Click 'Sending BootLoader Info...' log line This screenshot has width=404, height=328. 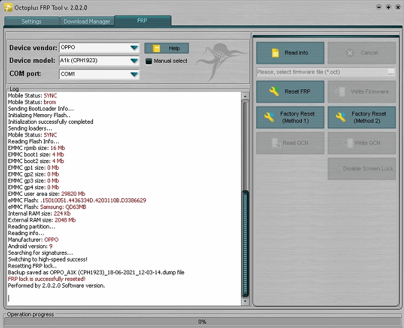(40, 109)
